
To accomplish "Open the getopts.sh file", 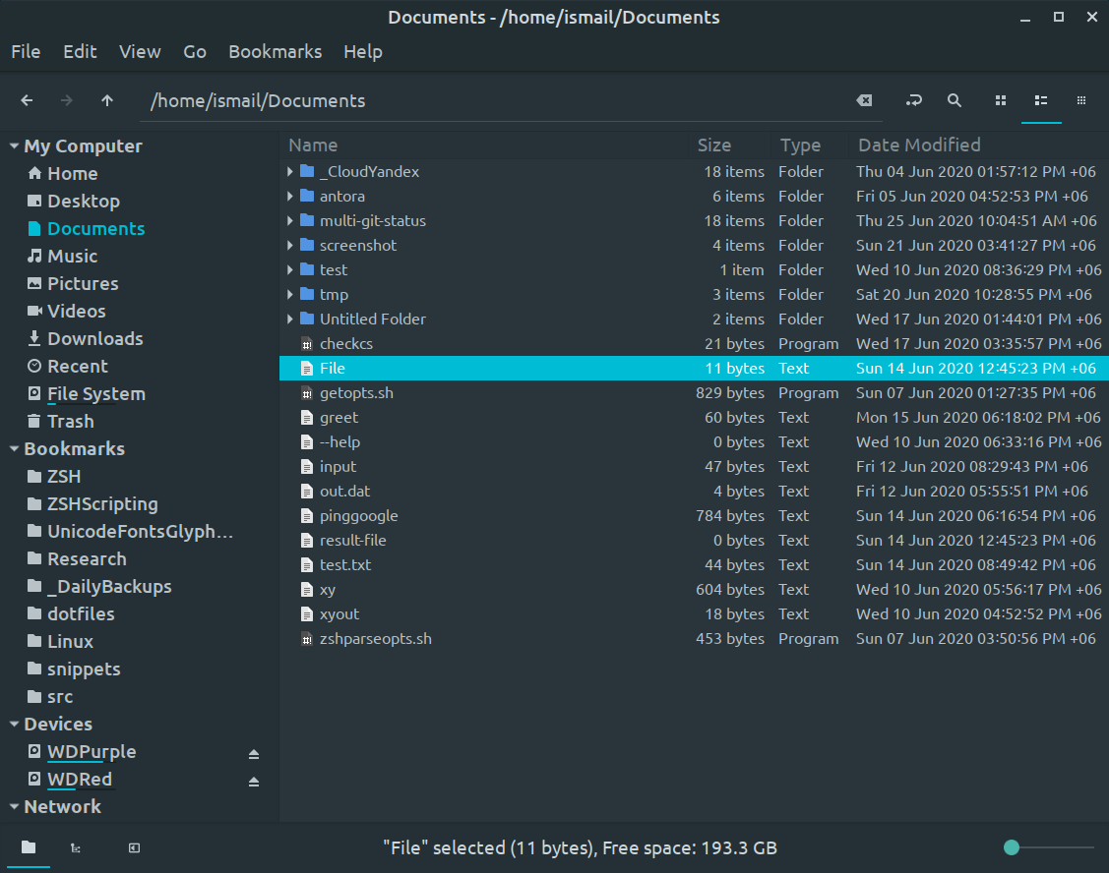I will [356, 392].
